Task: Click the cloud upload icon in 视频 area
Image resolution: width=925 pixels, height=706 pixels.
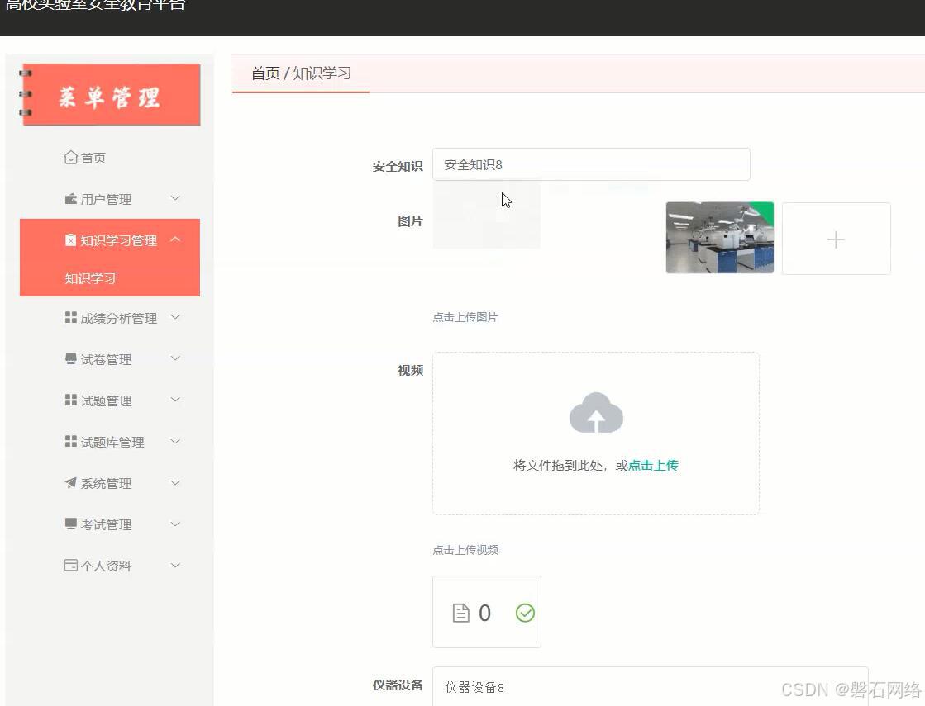Action: (596, 413)
